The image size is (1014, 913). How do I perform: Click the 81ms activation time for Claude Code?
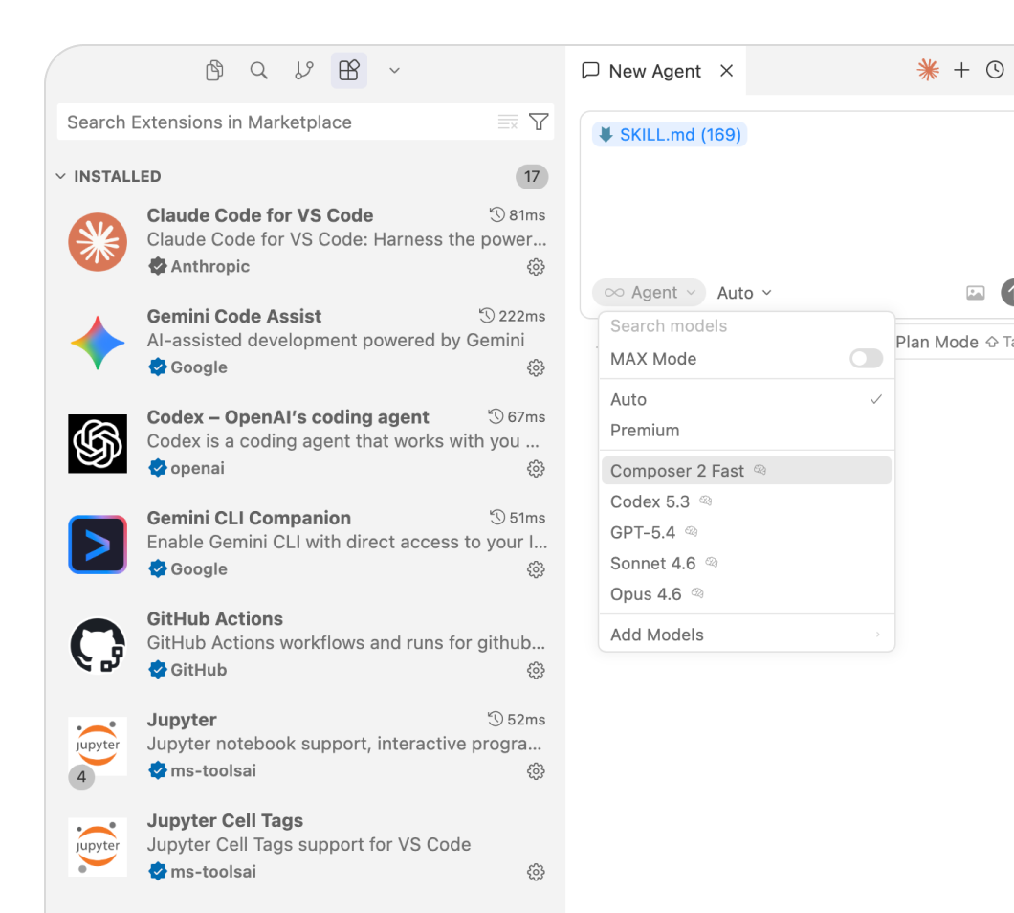tap(518, 214)
